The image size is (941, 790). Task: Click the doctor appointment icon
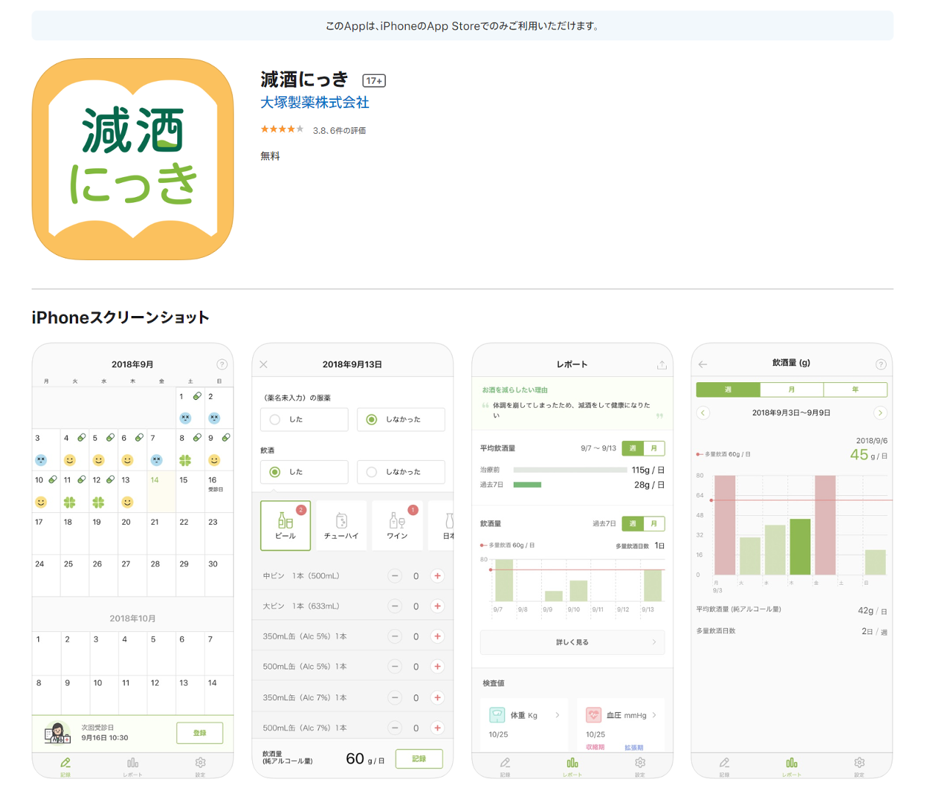click(x=57, y=733)
